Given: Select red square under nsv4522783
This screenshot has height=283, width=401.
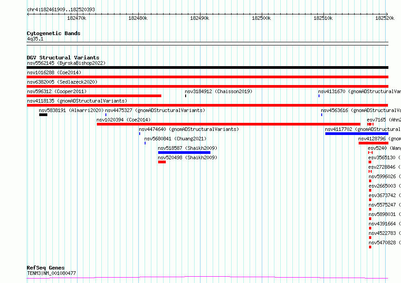Looking at the screenshot, I should point(370,238).
